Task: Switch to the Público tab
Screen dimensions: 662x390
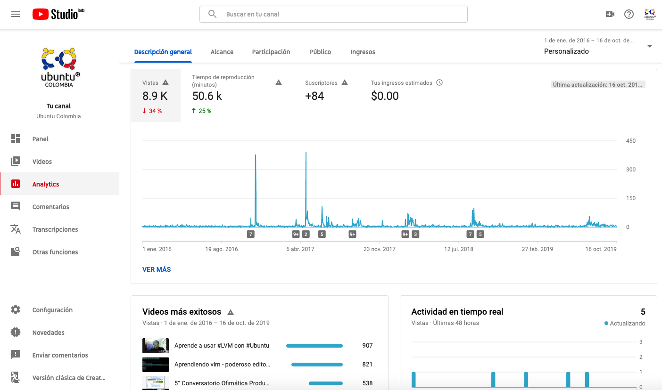Action: click(321, 52)
